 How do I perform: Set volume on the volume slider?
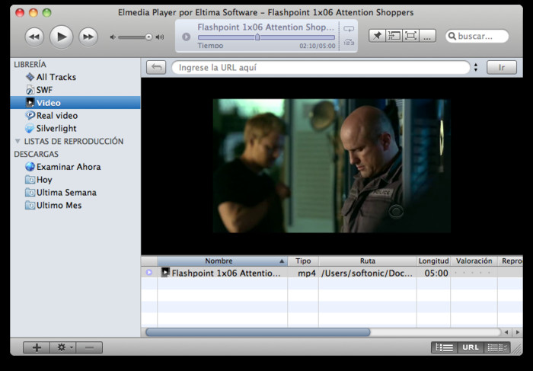pyautogui.click(x=136, y=37)
